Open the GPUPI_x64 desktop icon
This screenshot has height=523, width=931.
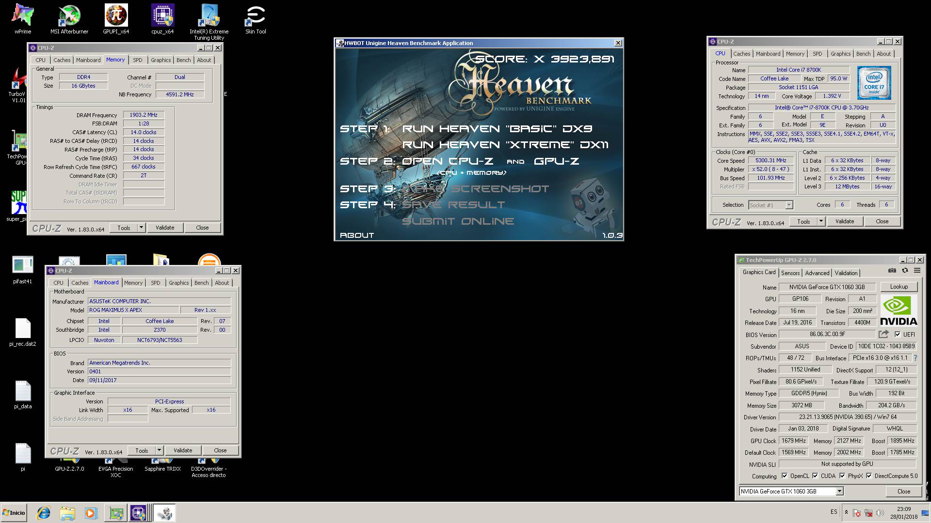point(116,19)
